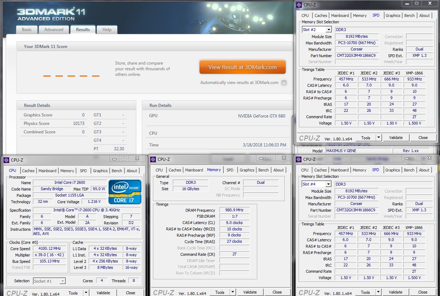Image resolution: width=440 pixels, height=296 pixels.
Task: Click the Bus Speed 105.13 MHz field
Action: point(50,261)
